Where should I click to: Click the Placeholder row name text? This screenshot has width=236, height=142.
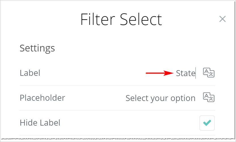(42, 98)
